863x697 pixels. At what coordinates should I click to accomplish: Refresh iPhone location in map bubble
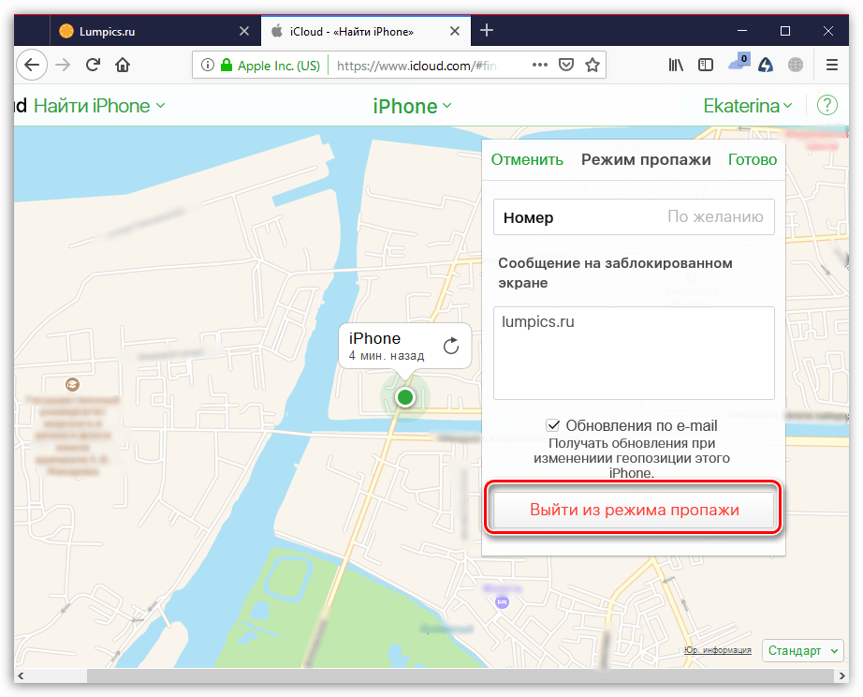point(451,346)
